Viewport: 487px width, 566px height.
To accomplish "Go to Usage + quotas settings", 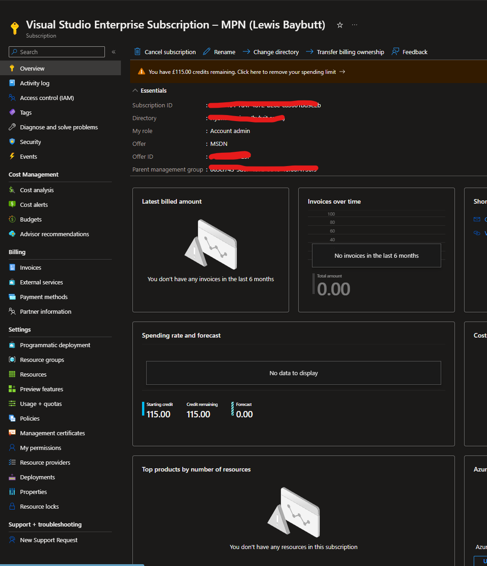I will click(x=41, y=404).
